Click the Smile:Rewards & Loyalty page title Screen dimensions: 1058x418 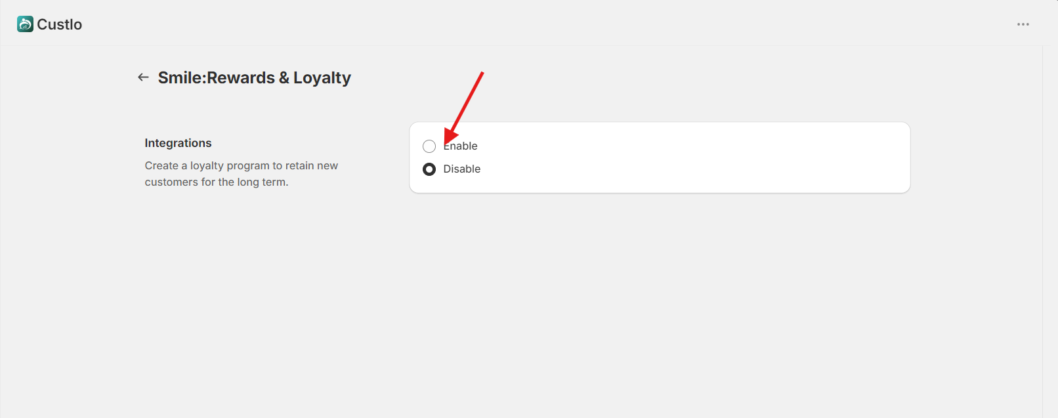point(255,77)
